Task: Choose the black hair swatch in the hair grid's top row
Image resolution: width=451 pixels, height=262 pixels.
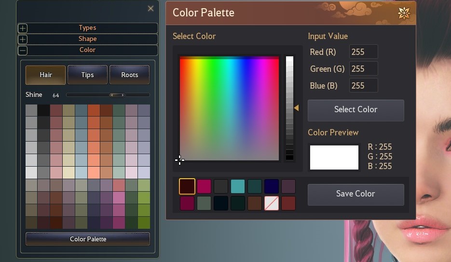Action: pos(44,110)
